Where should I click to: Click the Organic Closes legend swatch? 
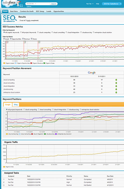[44, 63]
